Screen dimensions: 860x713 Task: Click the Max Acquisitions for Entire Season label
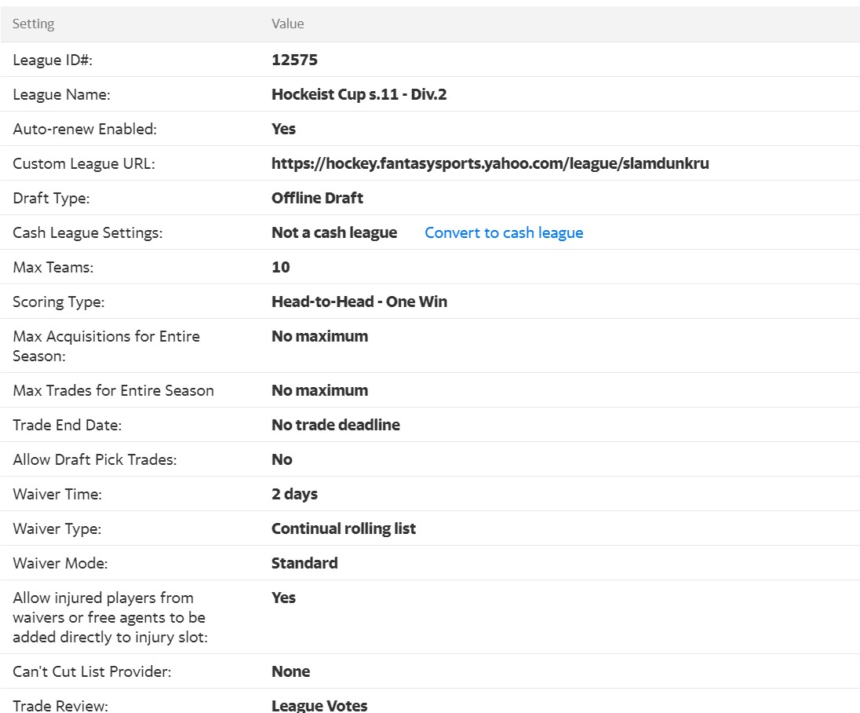(106, 346)
